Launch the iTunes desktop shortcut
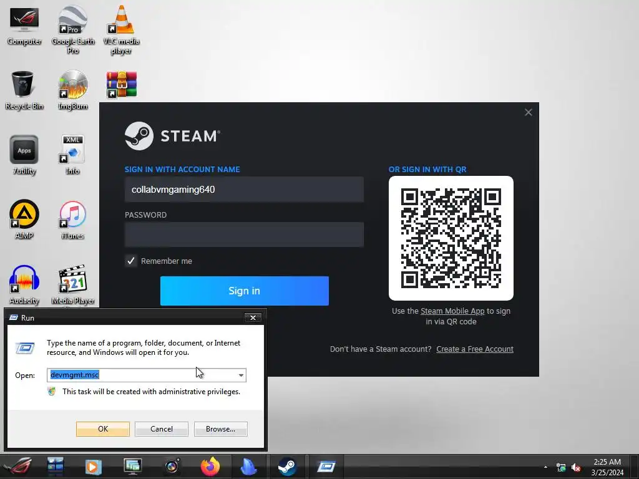 (72, 219)
